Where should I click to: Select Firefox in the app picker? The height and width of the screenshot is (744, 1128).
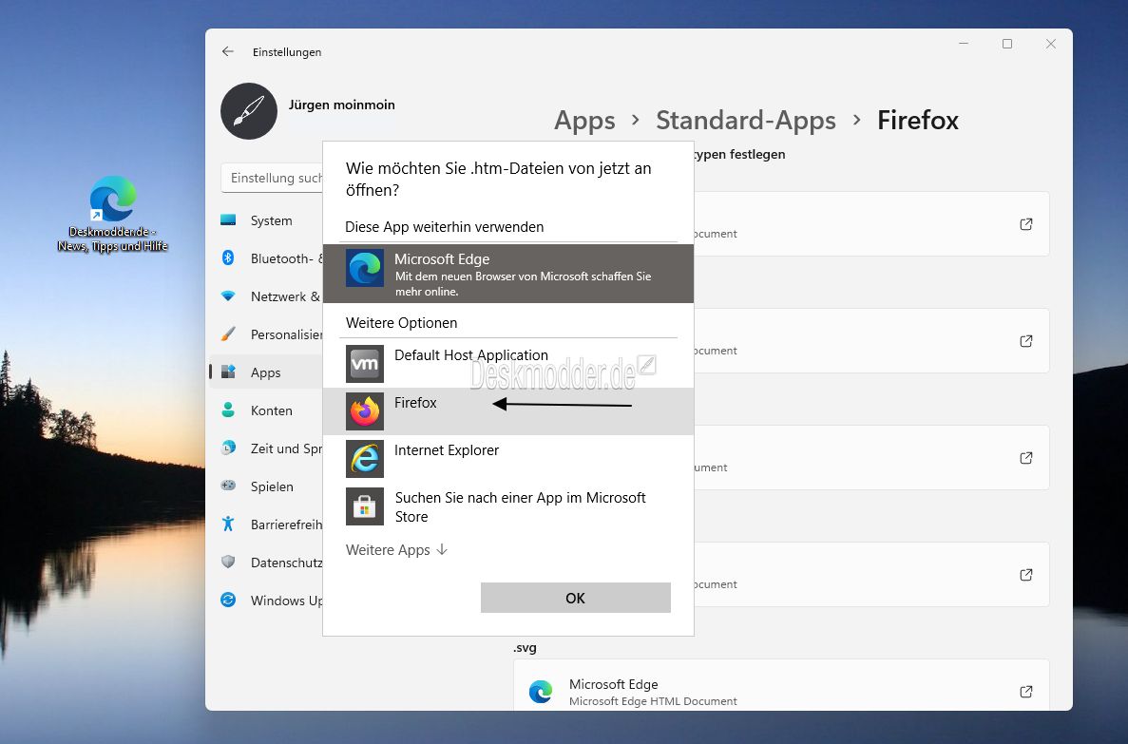click(x=507, y=411)
